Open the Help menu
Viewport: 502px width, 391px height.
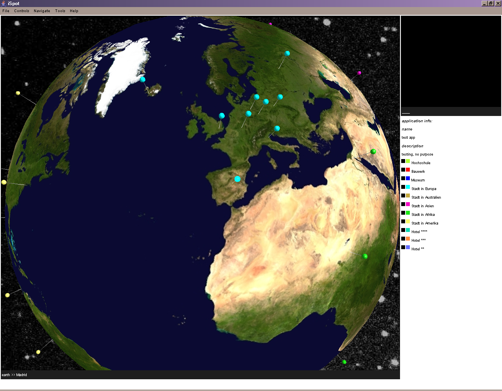(x=74, y=11)
